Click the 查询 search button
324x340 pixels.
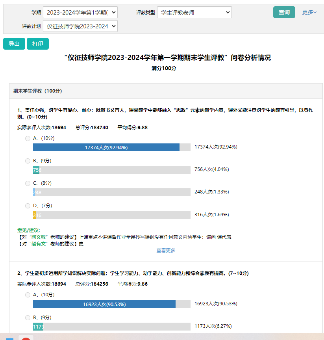(284, 12)
